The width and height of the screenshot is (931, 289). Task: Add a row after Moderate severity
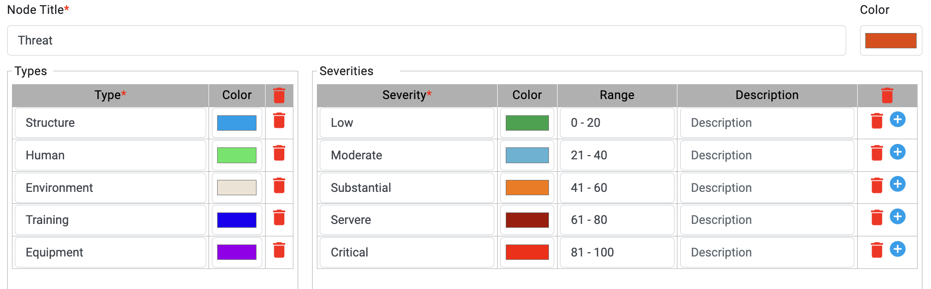pos(897,152)
